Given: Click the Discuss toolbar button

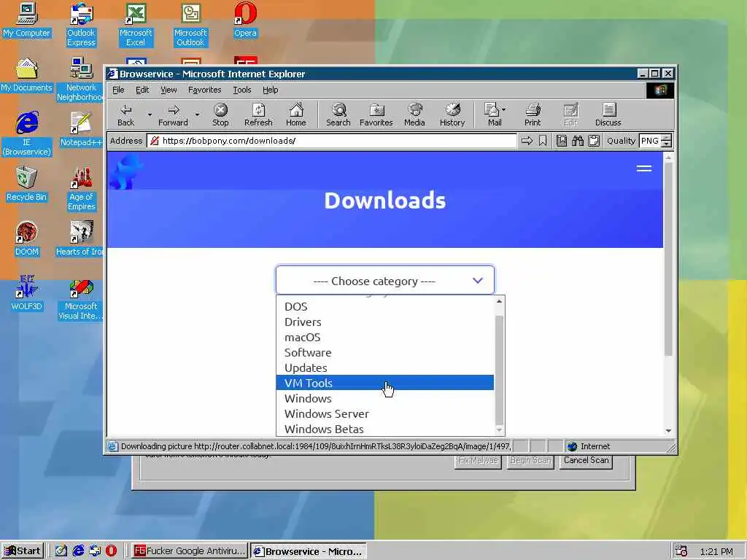Looking at the screenshot, I should (x=608, y=115).
